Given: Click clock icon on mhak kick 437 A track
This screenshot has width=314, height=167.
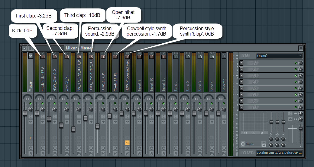Looking at the screenshot, I should [43, 148].
